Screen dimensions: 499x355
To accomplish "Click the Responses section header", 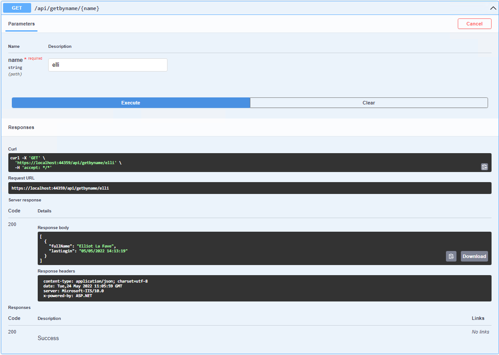I will pyautogui.click(x=21, y=127).
